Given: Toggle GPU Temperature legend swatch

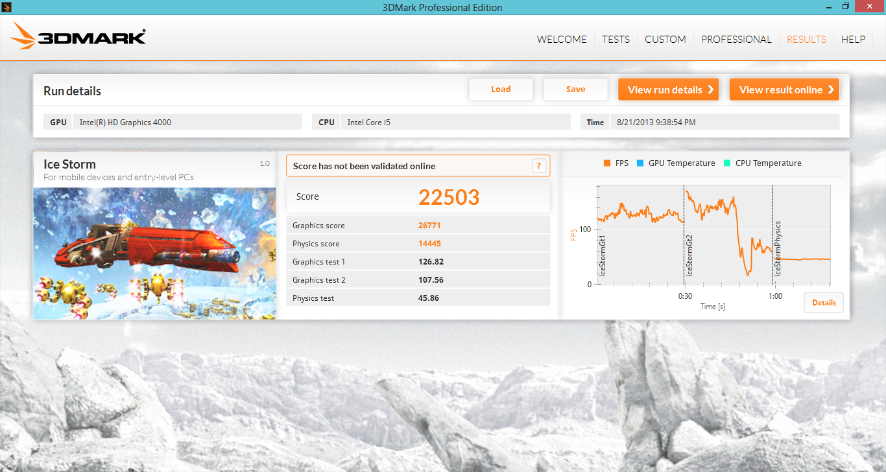Looking at the screenshot, I should point(640,163).
